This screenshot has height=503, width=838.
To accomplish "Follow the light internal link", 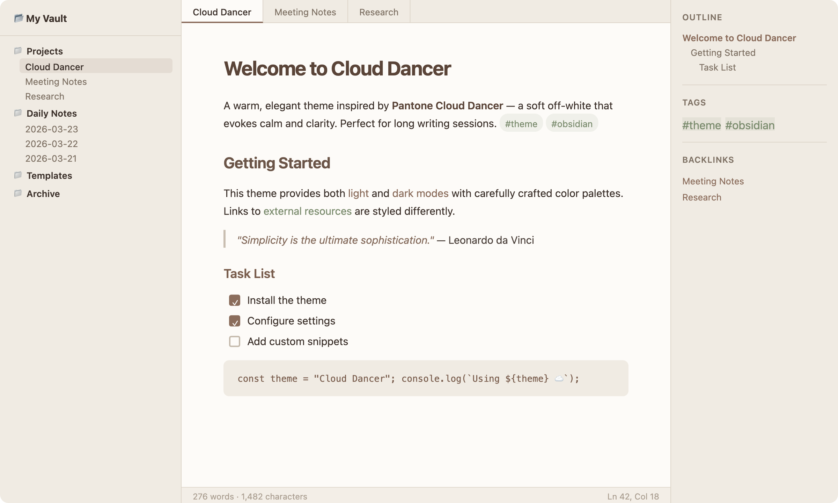I will [x=358, y=193].
